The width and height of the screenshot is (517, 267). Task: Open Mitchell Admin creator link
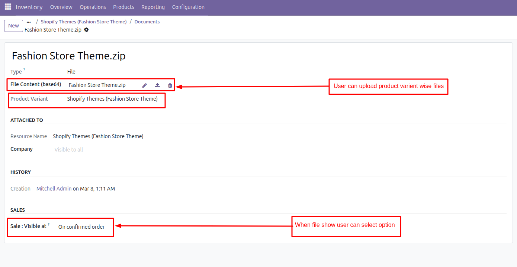point(54,189)
